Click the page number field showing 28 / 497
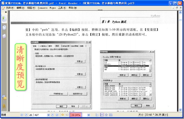This screenshot has height=119, width=184. tap(38, 115)
